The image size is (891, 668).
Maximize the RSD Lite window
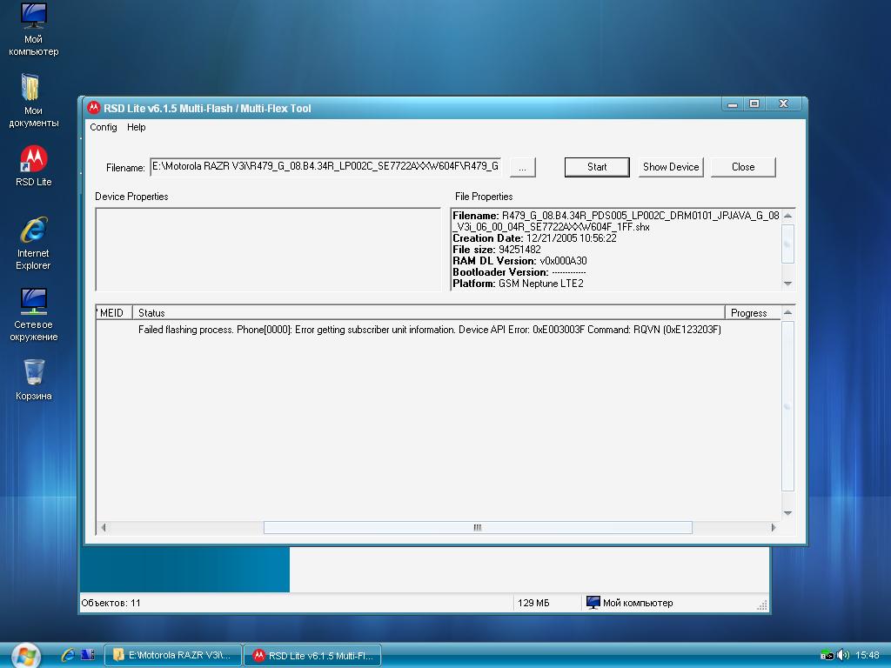pyautogui.click(x=754, y=104)
